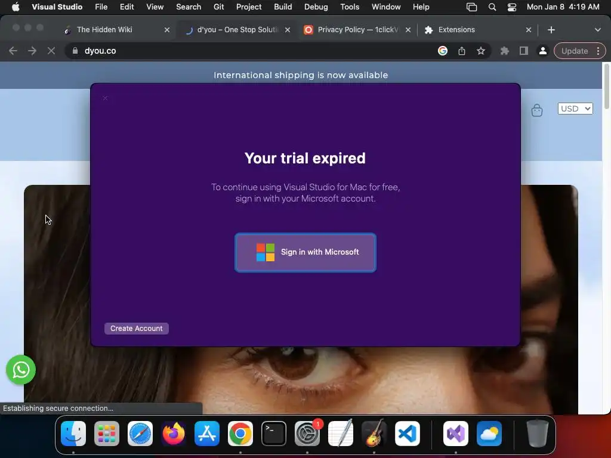This screenshot has height=458, width=611.
Task: Click the date and time clock
Action: [x=563, y=7]
